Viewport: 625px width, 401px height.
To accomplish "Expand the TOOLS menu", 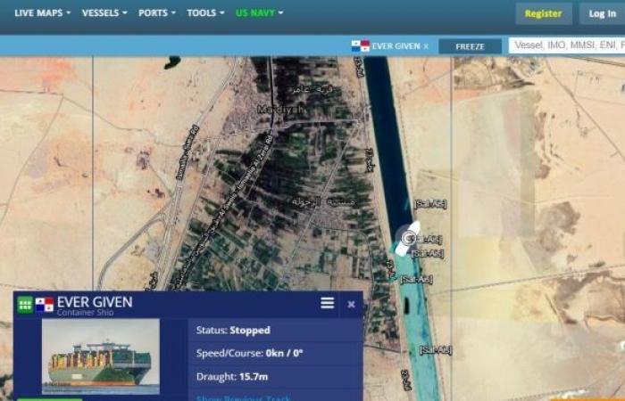I will tap(205, 12).
